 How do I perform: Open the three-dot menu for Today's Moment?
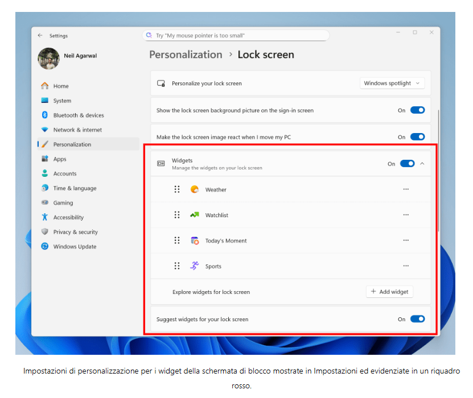coord(406,241)
